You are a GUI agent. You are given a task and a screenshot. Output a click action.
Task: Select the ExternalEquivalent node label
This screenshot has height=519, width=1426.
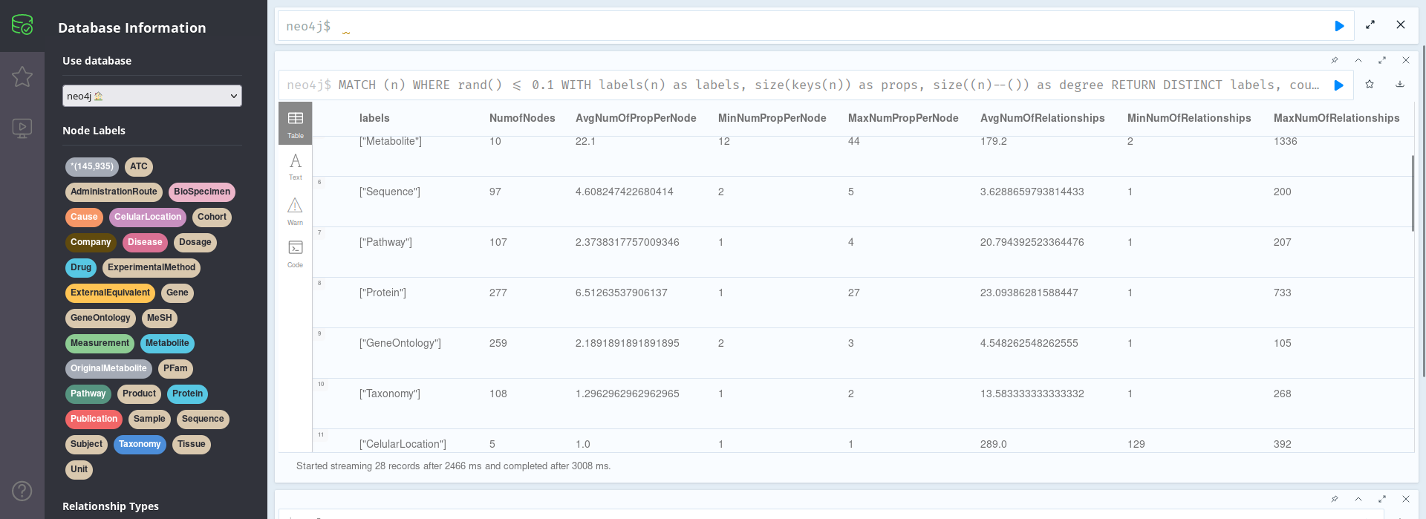(110, 293)
